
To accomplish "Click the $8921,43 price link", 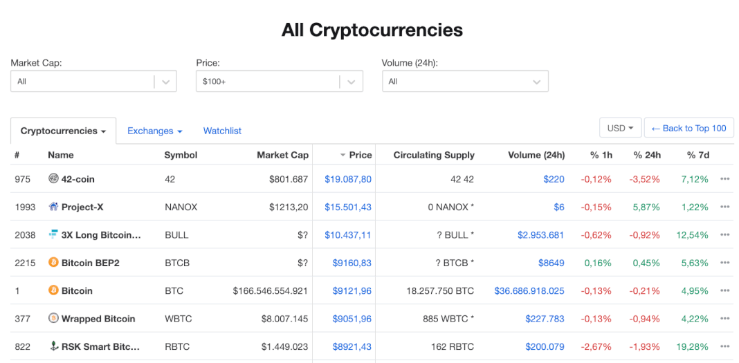I will (x=352, y=346).
